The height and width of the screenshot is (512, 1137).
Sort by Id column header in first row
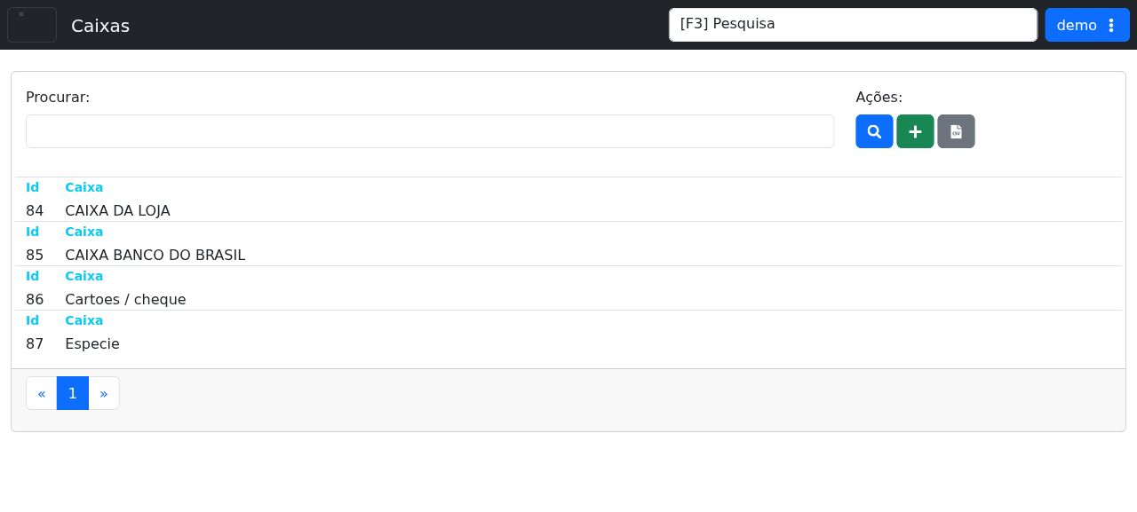pos(33,187)
